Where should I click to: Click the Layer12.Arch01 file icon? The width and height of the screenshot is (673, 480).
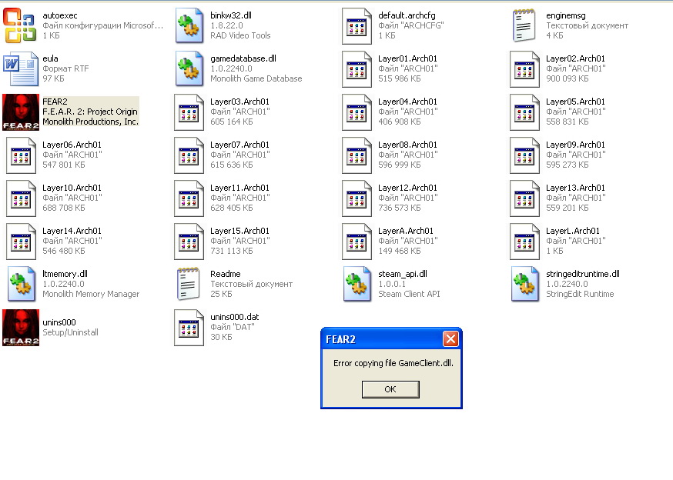click(357, 198)
